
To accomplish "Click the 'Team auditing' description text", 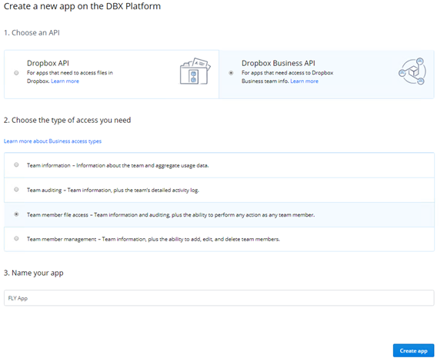I will click(x=113, y=190).
